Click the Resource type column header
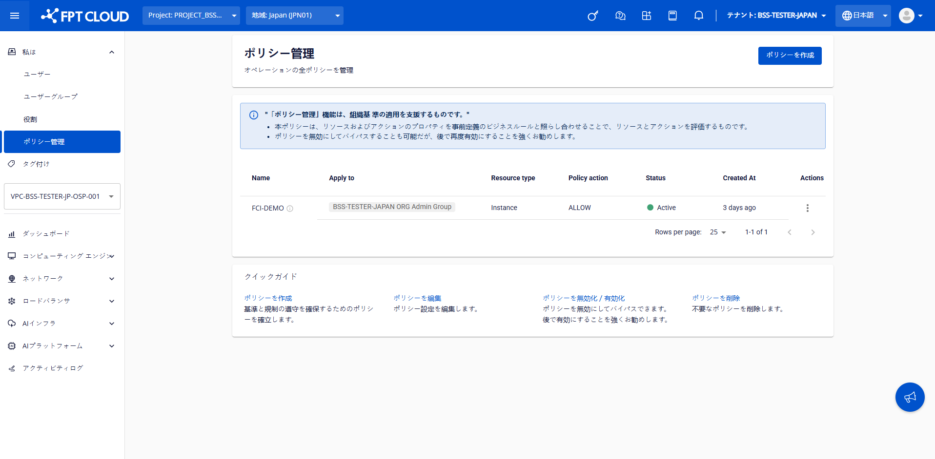This screenshot has height=459, width=935. (513, 178)
